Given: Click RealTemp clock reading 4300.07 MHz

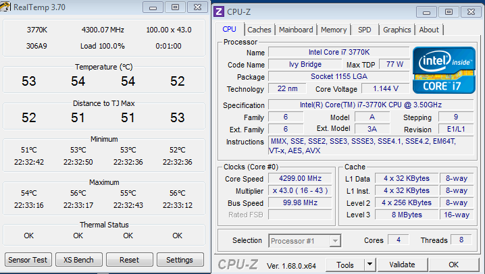Looking at the screenshot, I should [x=103, y=30].
